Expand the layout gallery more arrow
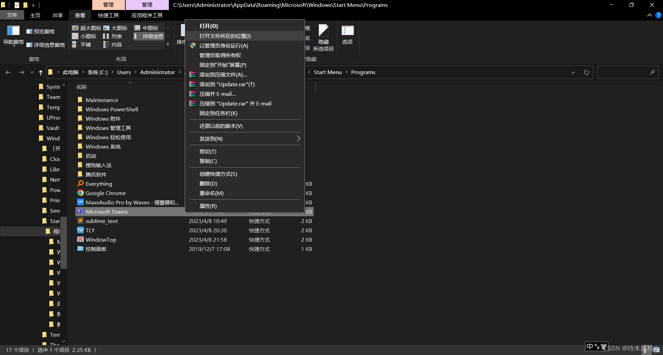Screen dimensions: 663x355 click(x=168, y=44)
